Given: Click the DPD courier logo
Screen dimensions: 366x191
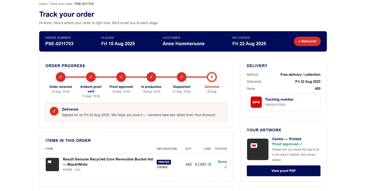Looking at the screenshot, I should pyautogui.click(x=256, y=102).
